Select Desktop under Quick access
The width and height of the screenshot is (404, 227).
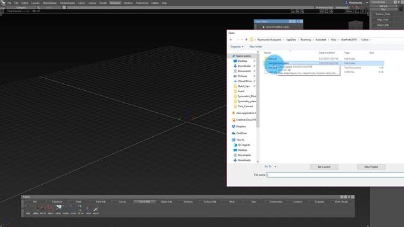[242, 61]
